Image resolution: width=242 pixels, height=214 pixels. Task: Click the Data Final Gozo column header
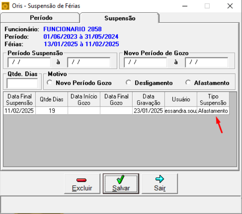pos(116,99)
